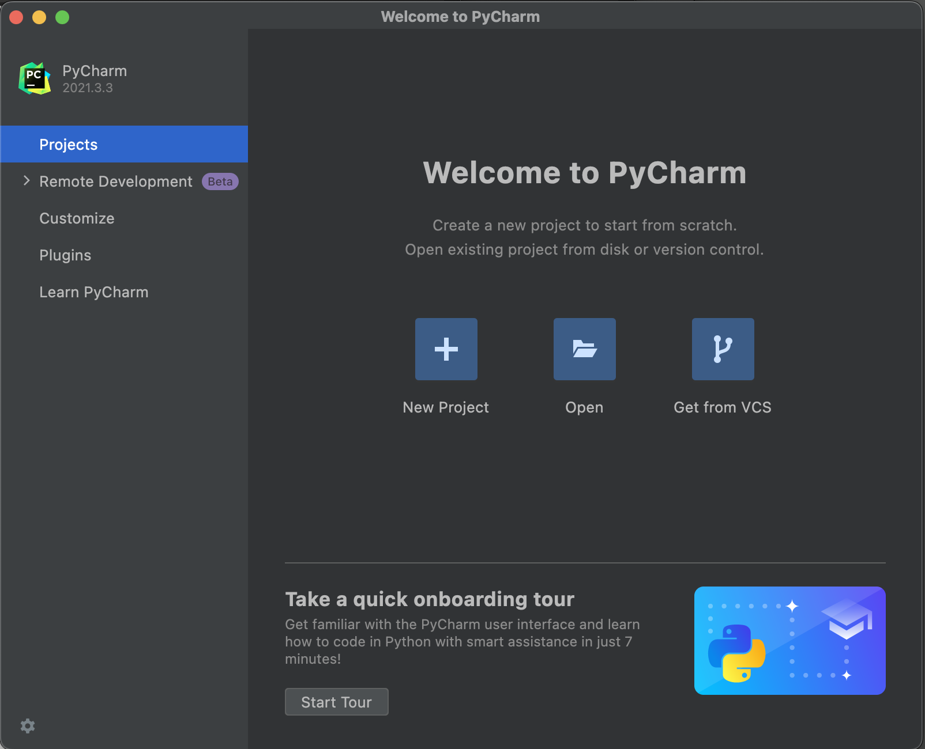
Task: Close the Welcome window with red button
Action: (16, 17)
